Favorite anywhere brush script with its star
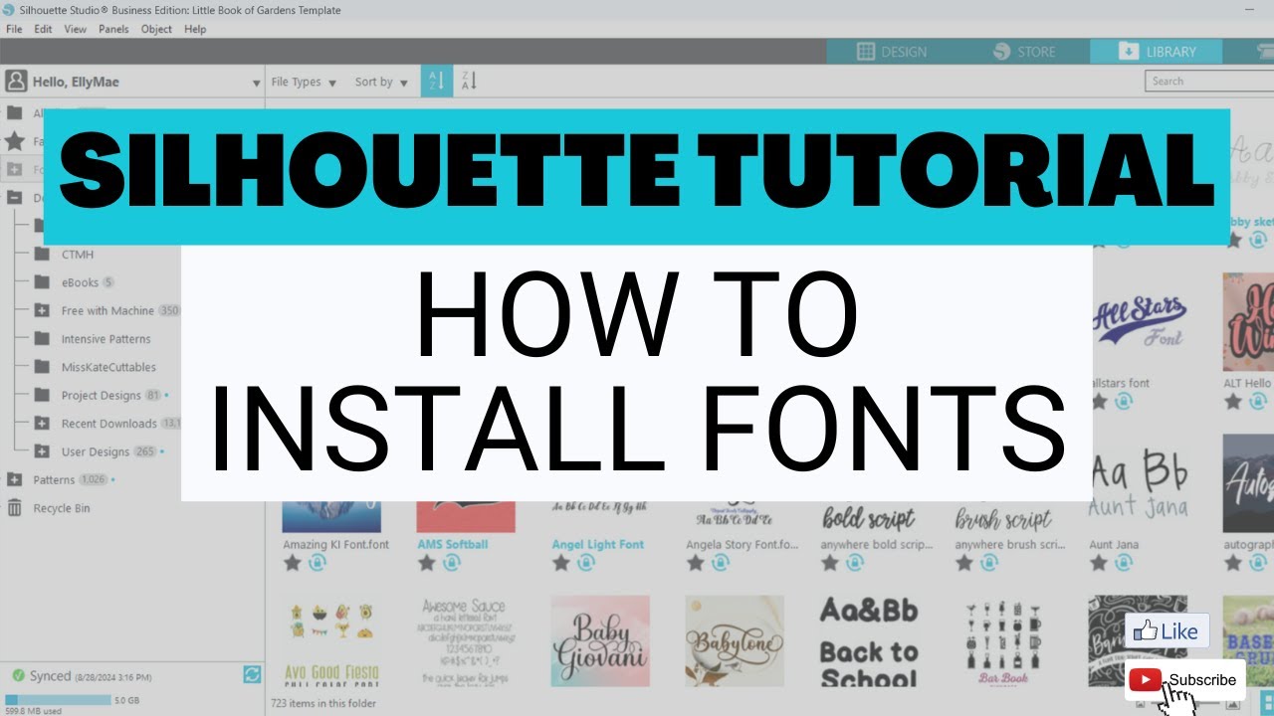Viewport: 1274px width, 716px height. click(963, 563)
